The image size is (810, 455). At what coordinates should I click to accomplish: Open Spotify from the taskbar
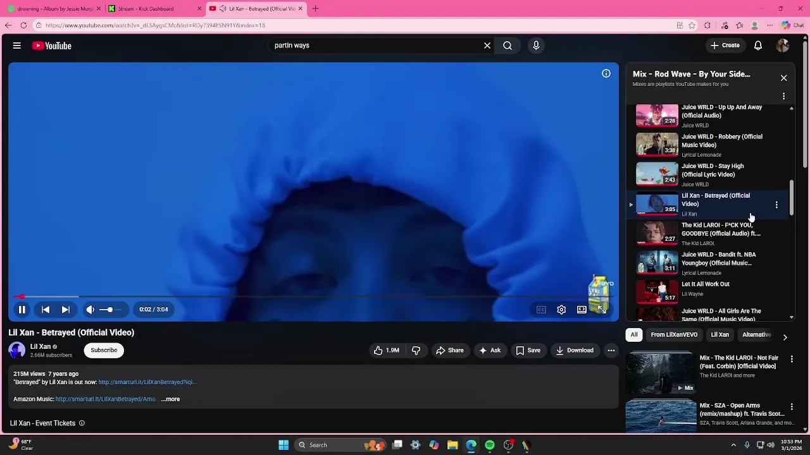(490, 445)
